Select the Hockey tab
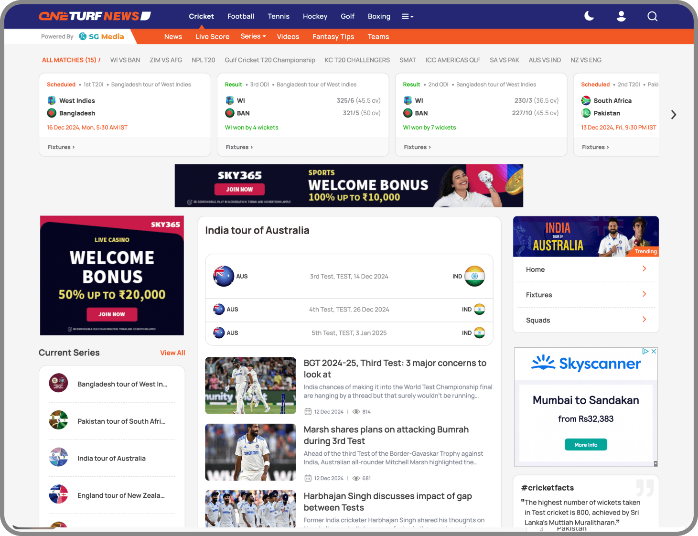698x536 pixels. (315, 16)
